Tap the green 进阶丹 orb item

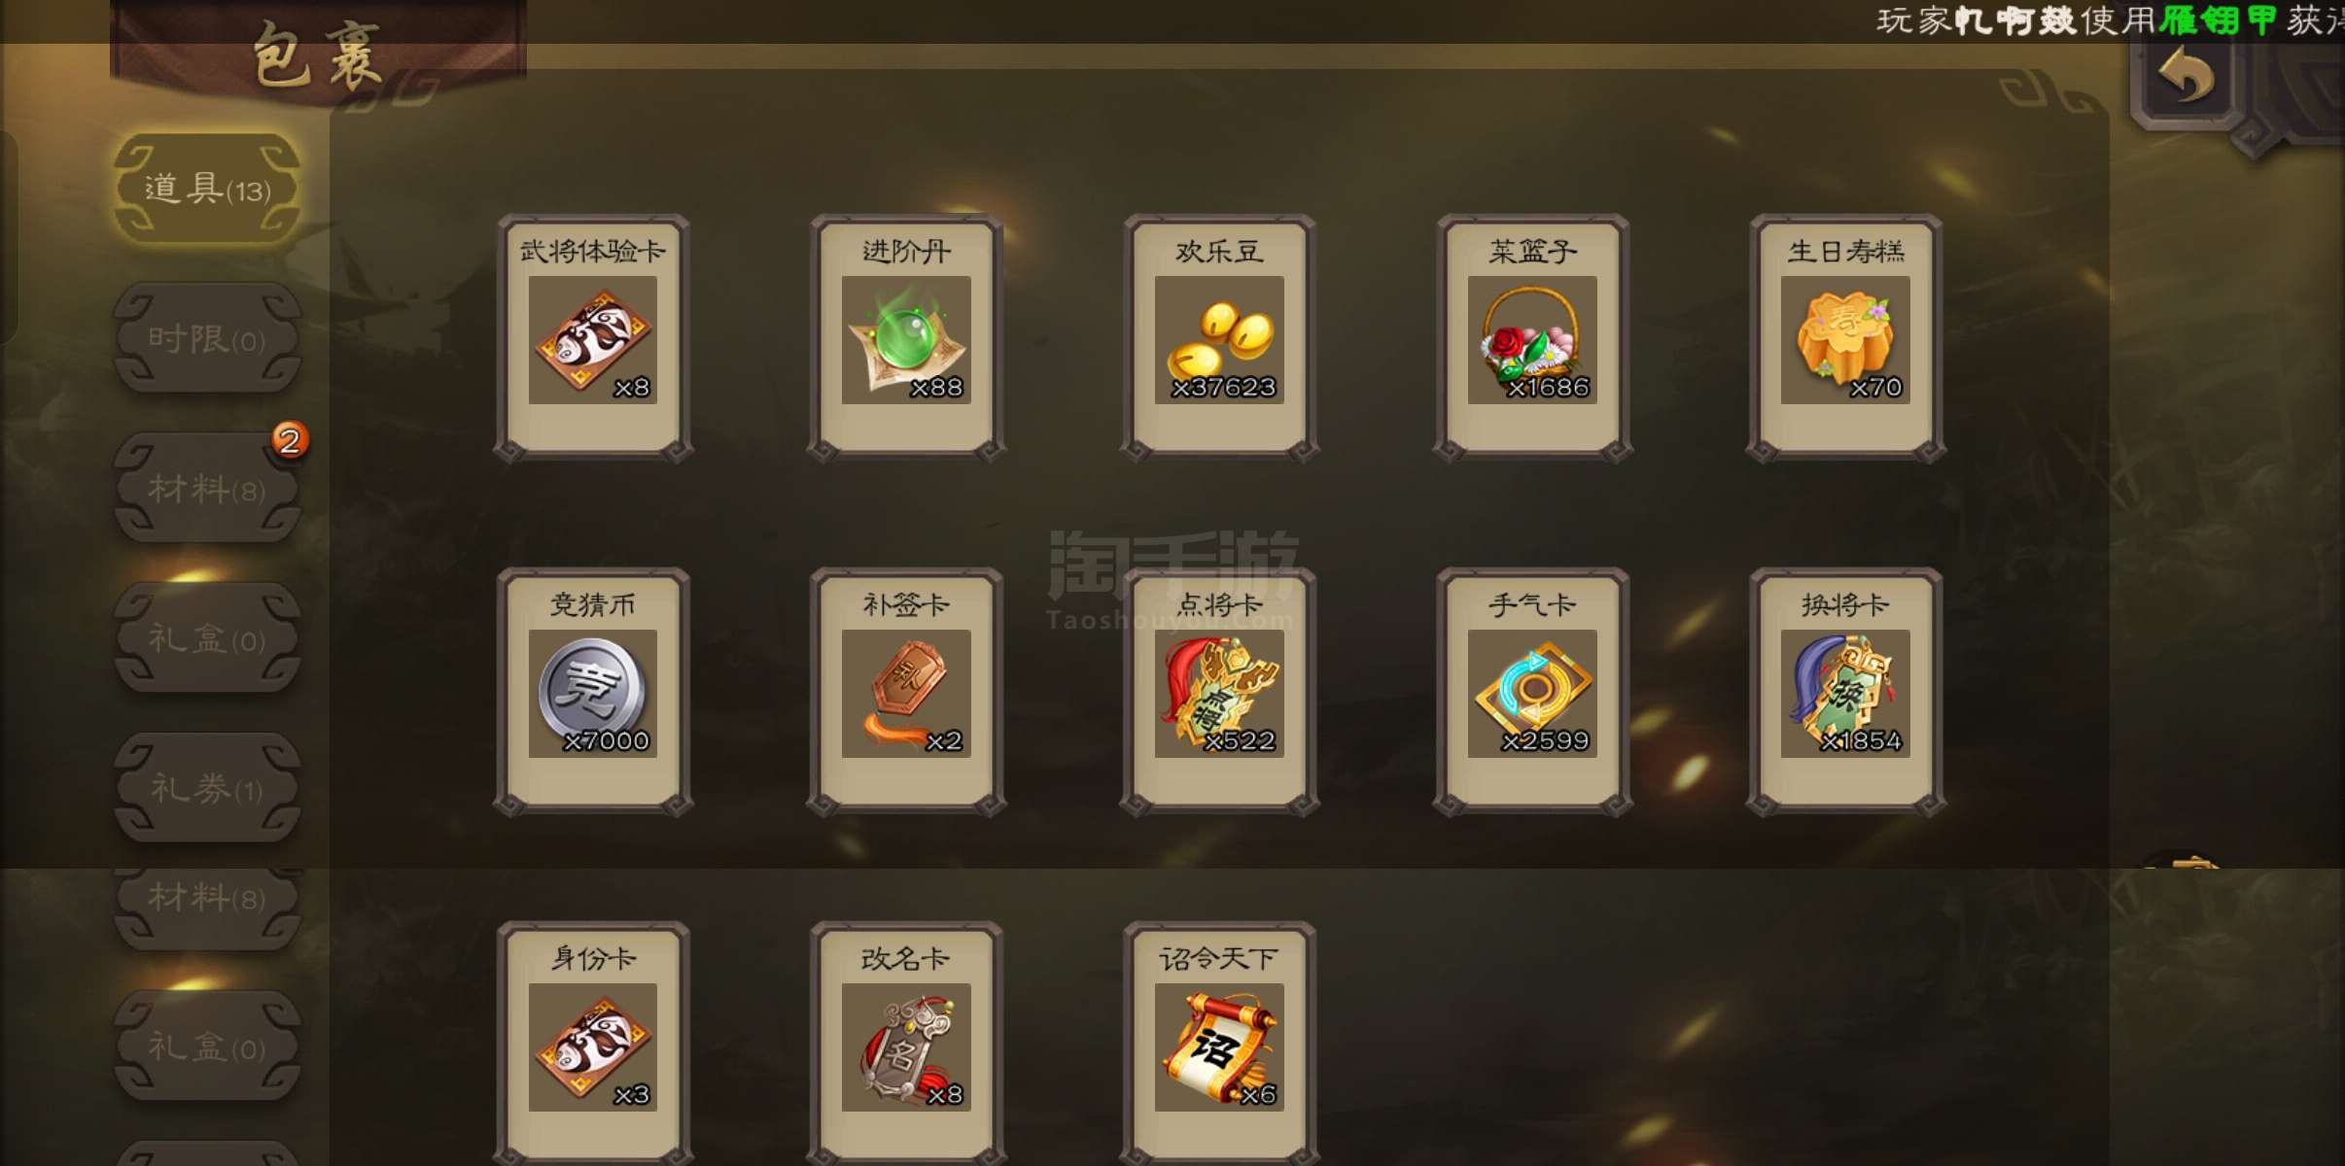906,338
